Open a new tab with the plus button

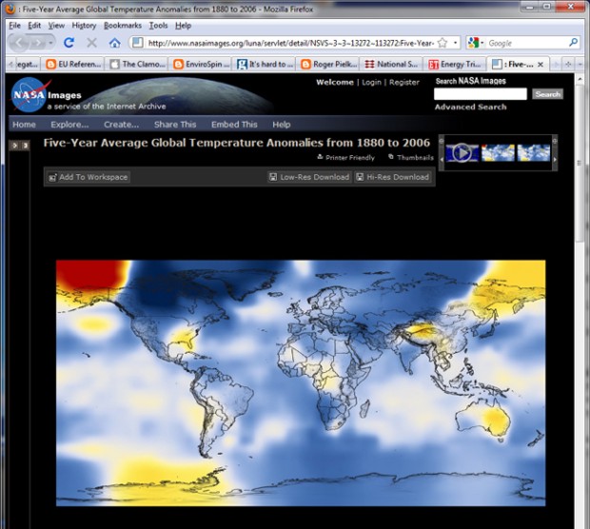click(x=568, y=65)
